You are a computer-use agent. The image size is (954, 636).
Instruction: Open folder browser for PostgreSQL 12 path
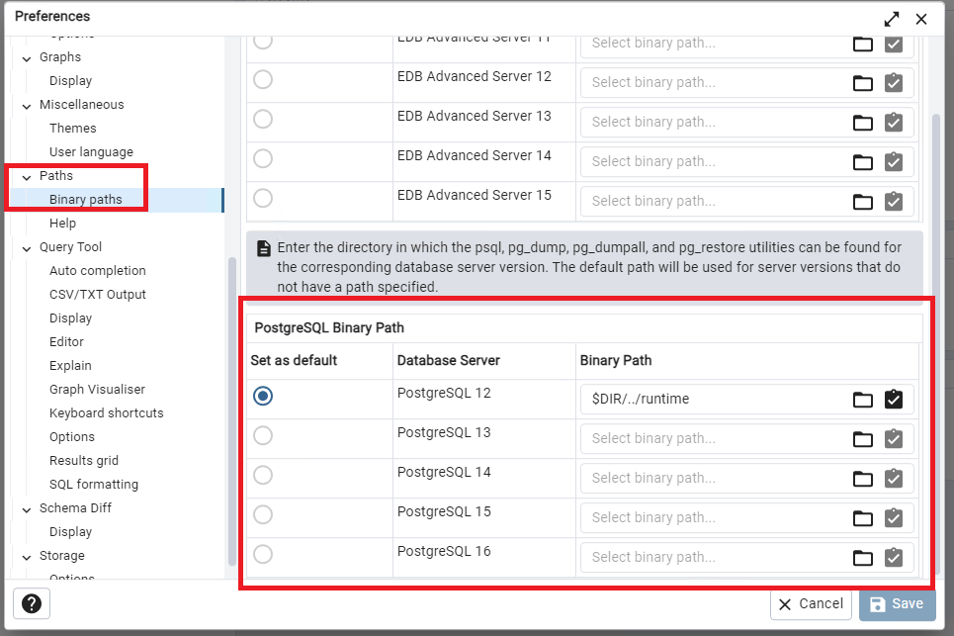pos(863,400)
